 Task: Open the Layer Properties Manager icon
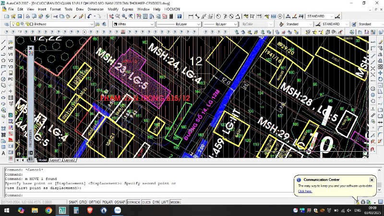pyautogui.click(x=7, y=24)
